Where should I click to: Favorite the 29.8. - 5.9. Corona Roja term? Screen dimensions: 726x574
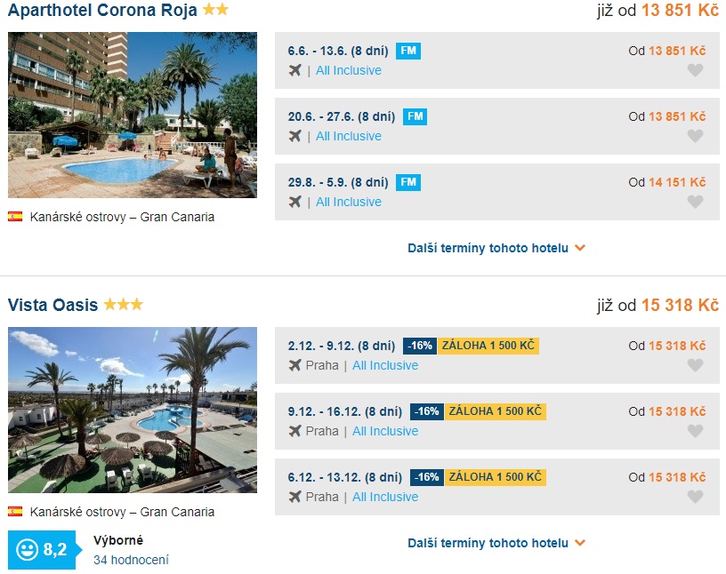tap(695, 202)
